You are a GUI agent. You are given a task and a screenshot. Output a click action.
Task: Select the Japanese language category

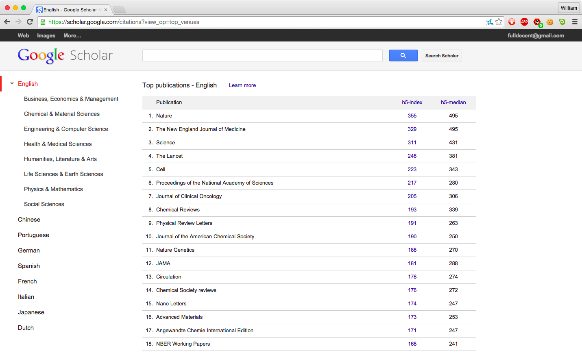(31, 312)
